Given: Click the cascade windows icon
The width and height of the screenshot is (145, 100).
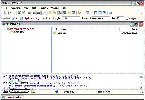Looking at the screenshot, I should coord(105,13).
